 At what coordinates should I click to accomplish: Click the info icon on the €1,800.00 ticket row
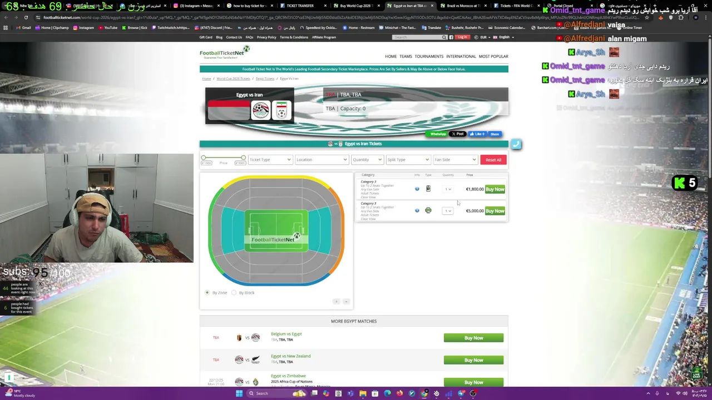click(x=417, y=189)
